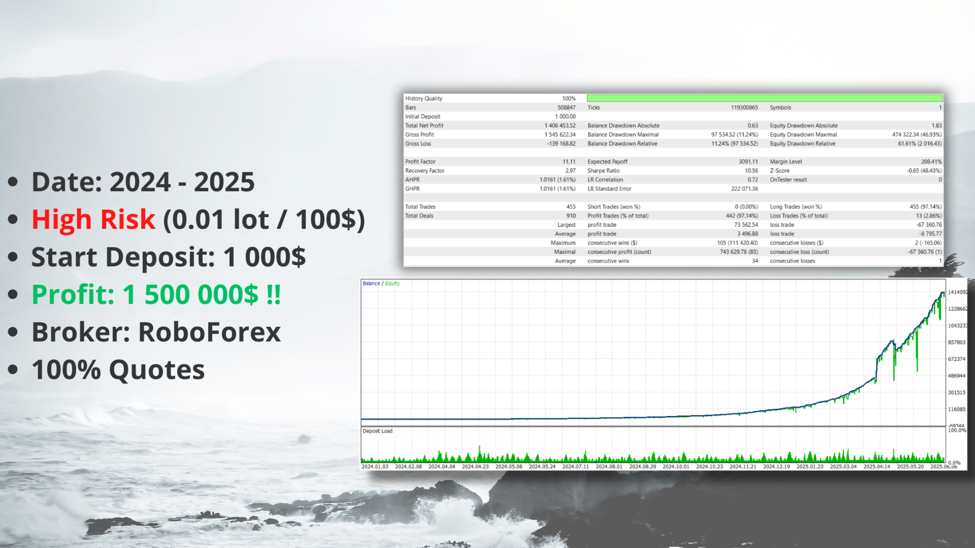Click the peak of the equity curve
The image size is (975, 548).
coord(943,292)
